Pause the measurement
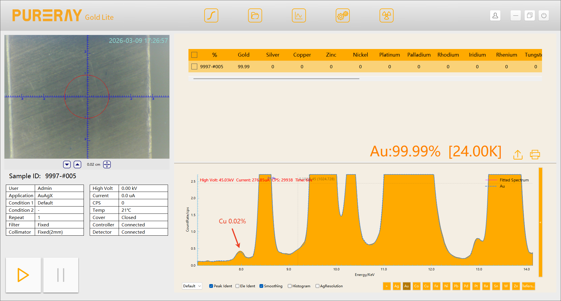Screen dimensions: 561x301 coord(61,275)
